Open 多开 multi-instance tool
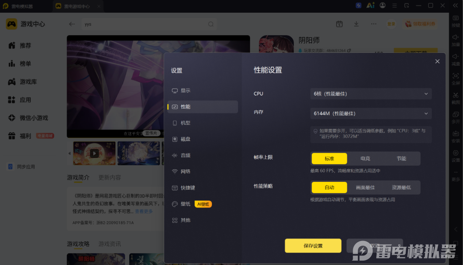 point(456,117)
